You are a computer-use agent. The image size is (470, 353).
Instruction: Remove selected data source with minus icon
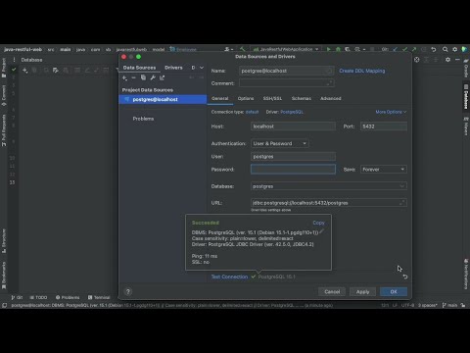[x=133, y=77]
